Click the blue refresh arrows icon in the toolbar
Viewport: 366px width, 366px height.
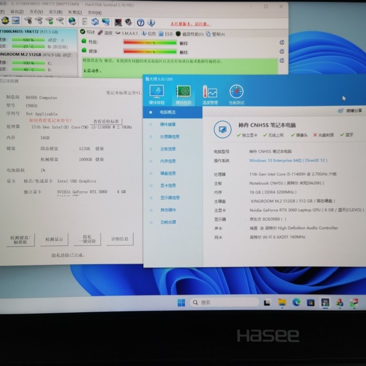tap(95, 22)
